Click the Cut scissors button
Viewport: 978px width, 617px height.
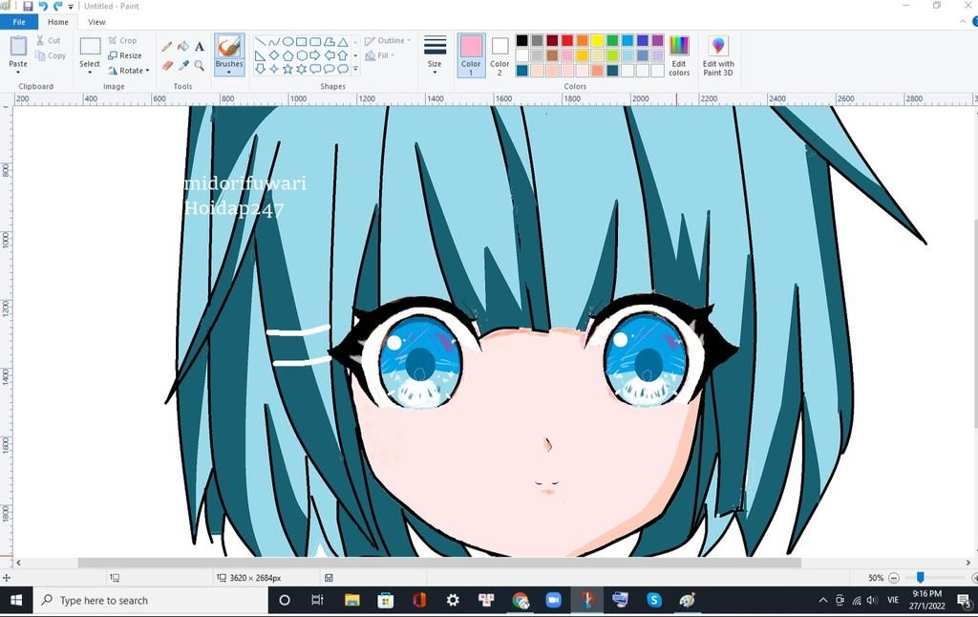[x=48, y=40]
